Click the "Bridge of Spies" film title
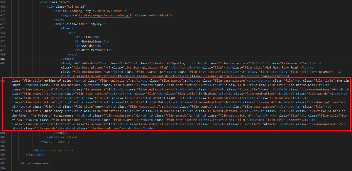 pyautogui.click(x=58, y=81)
